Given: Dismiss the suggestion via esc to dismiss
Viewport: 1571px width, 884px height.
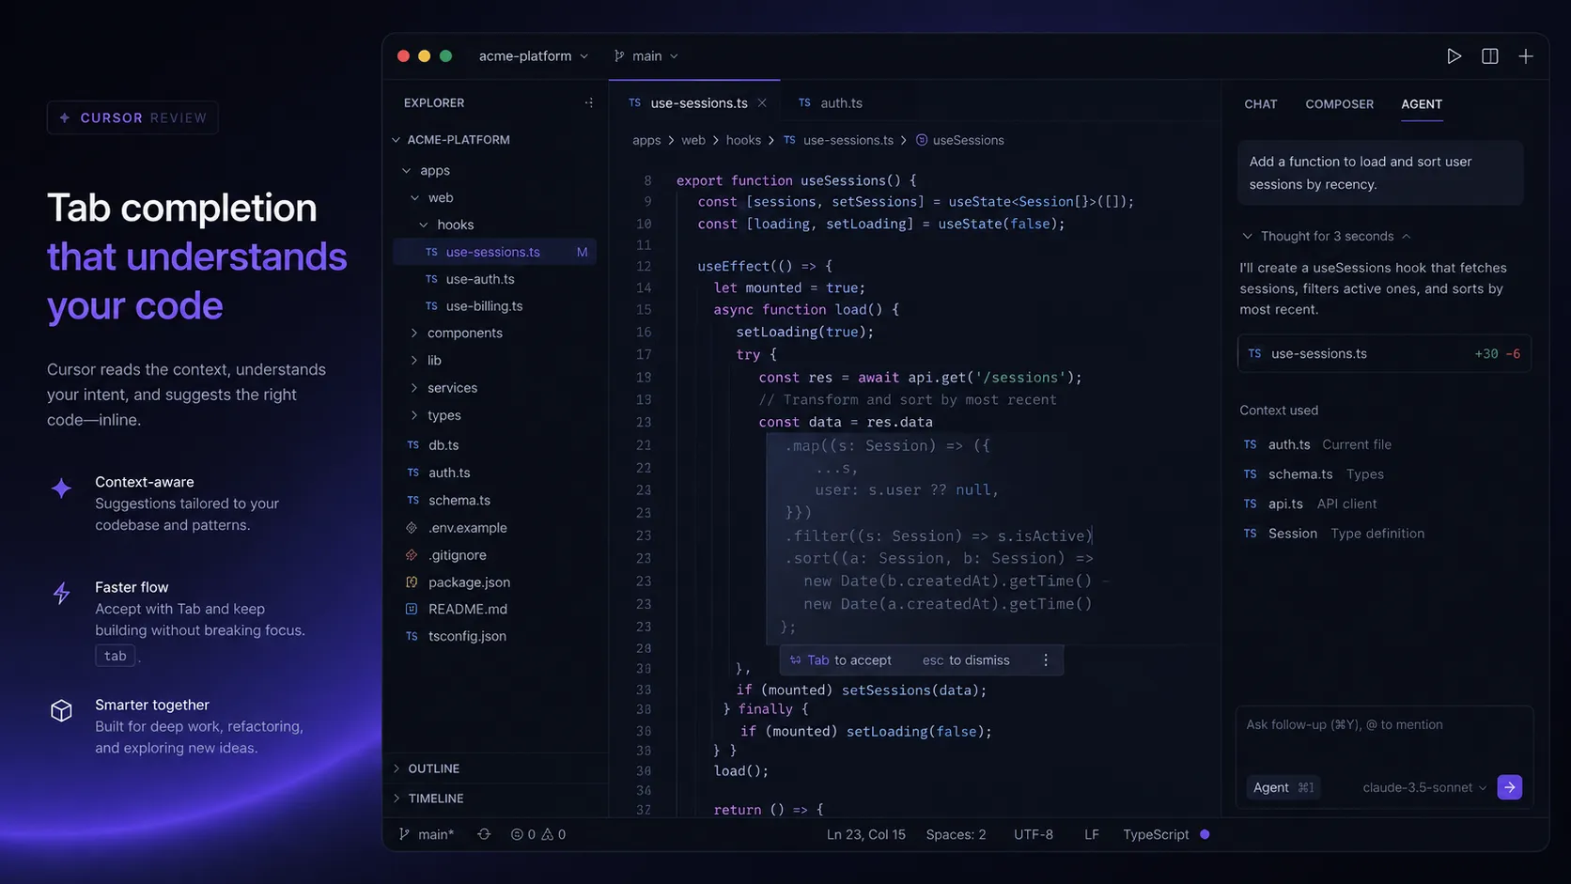Looking at the screenshot, I should click(x=966, y=660).
